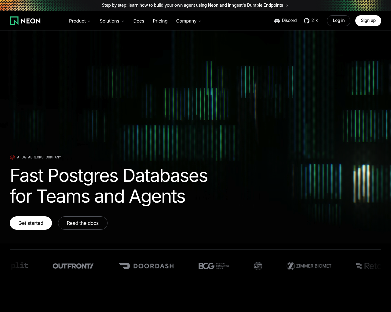
Task: Click the DoorDash logo
Action: (146, 266)
